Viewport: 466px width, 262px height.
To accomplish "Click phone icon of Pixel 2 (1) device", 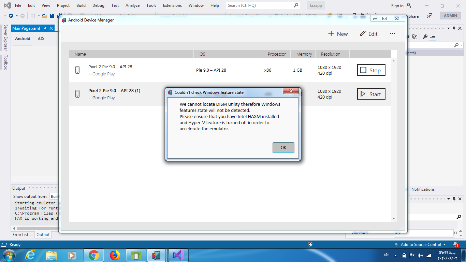I will click(x=77, y=94).
